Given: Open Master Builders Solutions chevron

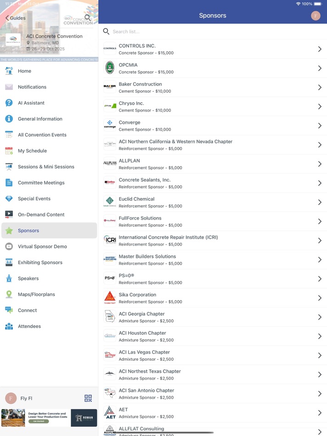Looking at the screenshot, I should click(320, 260).
